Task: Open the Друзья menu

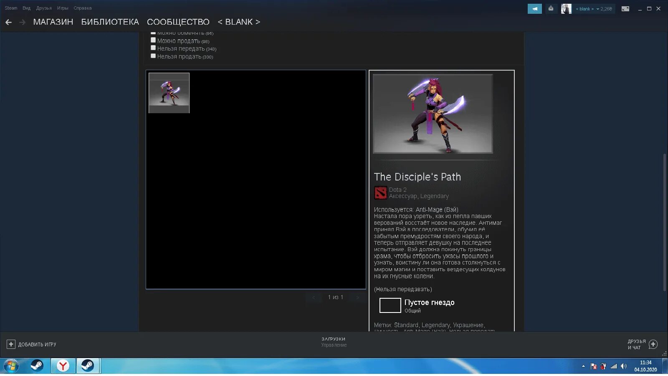Action: click(x=44, y=8)
